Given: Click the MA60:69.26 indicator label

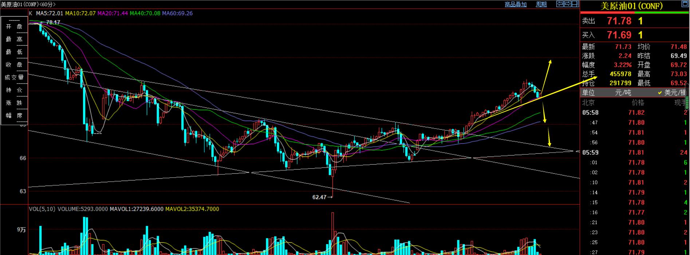Looking at the screenshot, I should [177, 13].
